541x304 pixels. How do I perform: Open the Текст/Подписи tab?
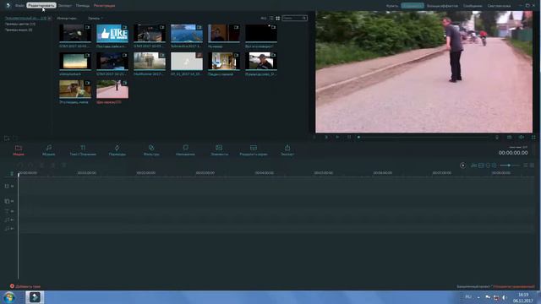83,150
